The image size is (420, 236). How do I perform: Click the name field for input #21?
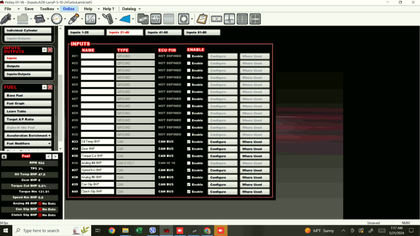(98, 56)
